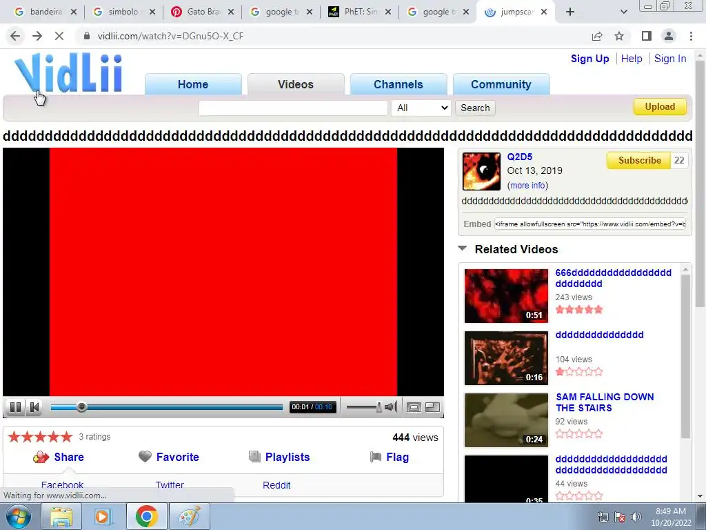Open the All search category dropdown
Image resolution: width=706 pixels, height=530 pixels.
click(x=421, y=108)
